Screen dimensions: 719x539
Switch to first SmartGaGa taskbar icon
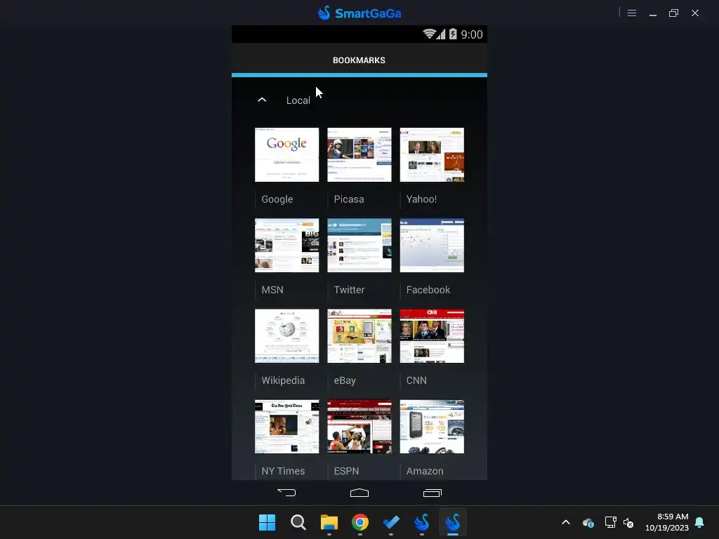click(x=422, y=522)
